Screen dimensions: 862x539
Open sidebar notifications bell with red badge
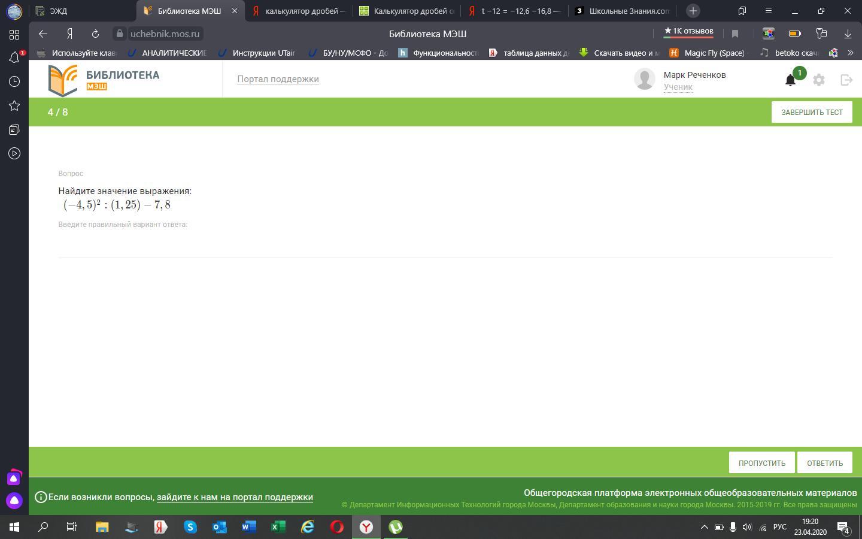click(14, 57)
